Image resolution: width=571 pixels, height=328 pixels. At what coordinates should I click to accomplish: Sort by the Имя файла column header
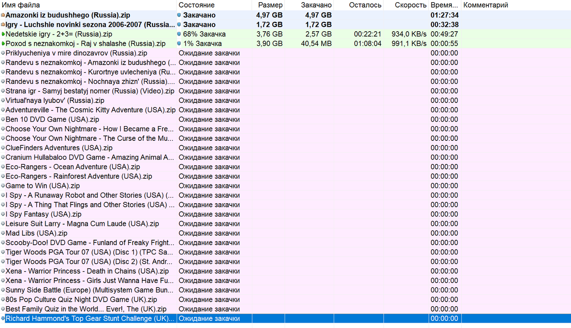(x=88, y=5)
